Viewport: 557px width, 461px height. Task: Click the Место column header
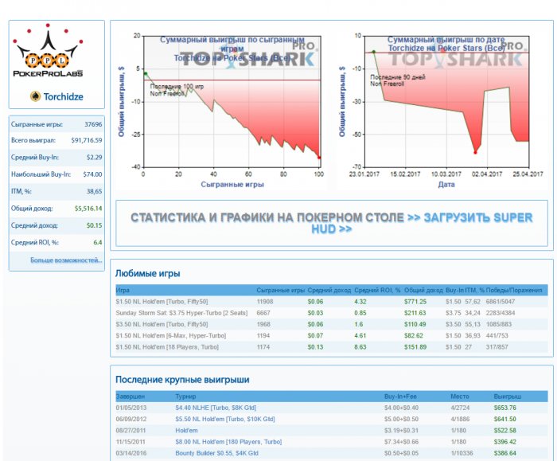coord(460,397)
